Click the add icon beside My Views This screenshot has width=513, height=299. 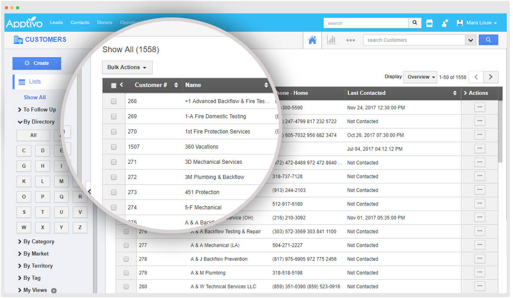point(54,291)
